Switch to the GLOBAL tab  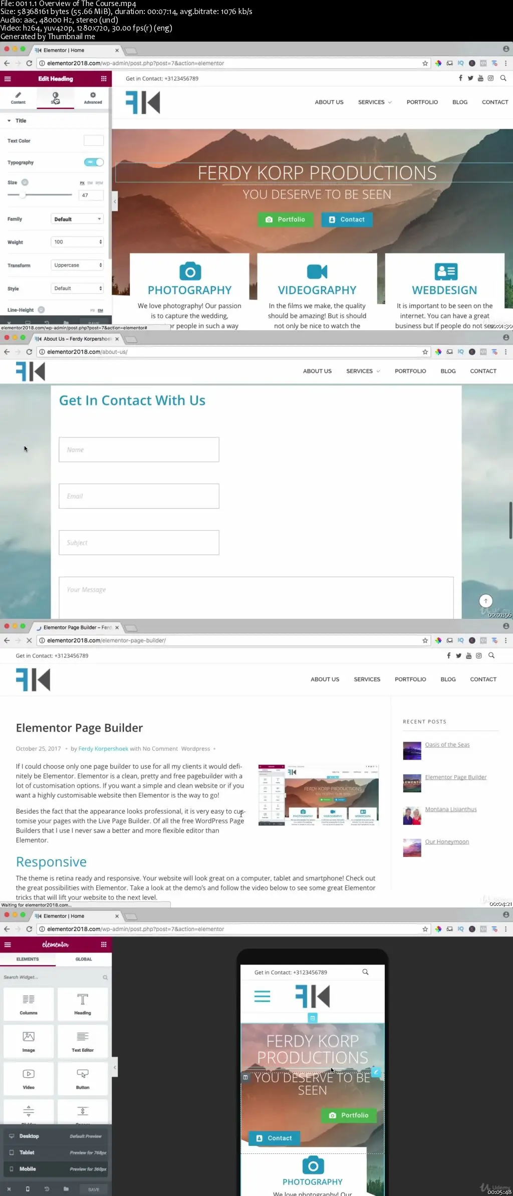tap(84, 959)
